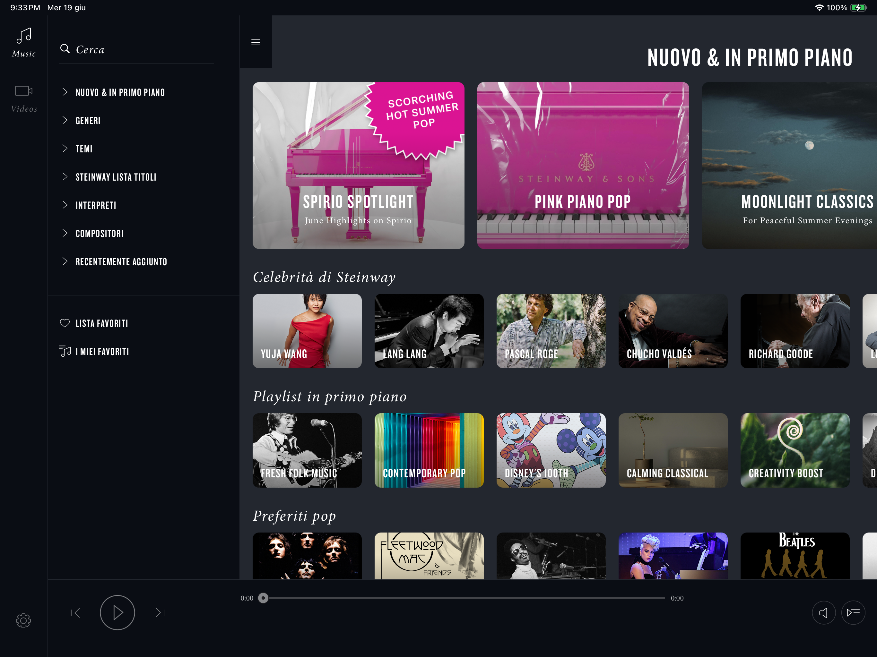Open Lista Favoriti
This screenshot has width=877, height=657.
[x=102, y=323]
